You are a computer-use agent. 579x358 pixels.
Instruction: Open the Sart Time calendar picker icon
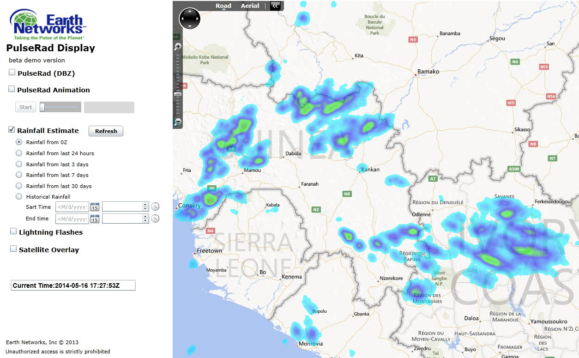click(95, 207)
